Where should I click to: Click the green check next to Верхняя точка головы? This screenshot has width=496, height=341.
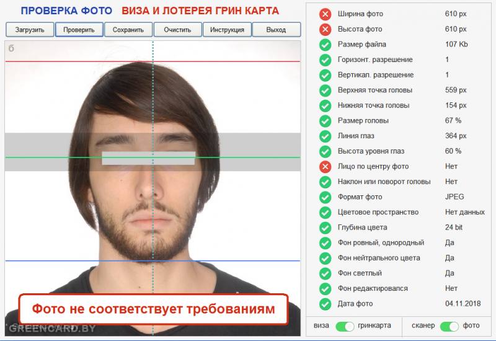point(325,91)
